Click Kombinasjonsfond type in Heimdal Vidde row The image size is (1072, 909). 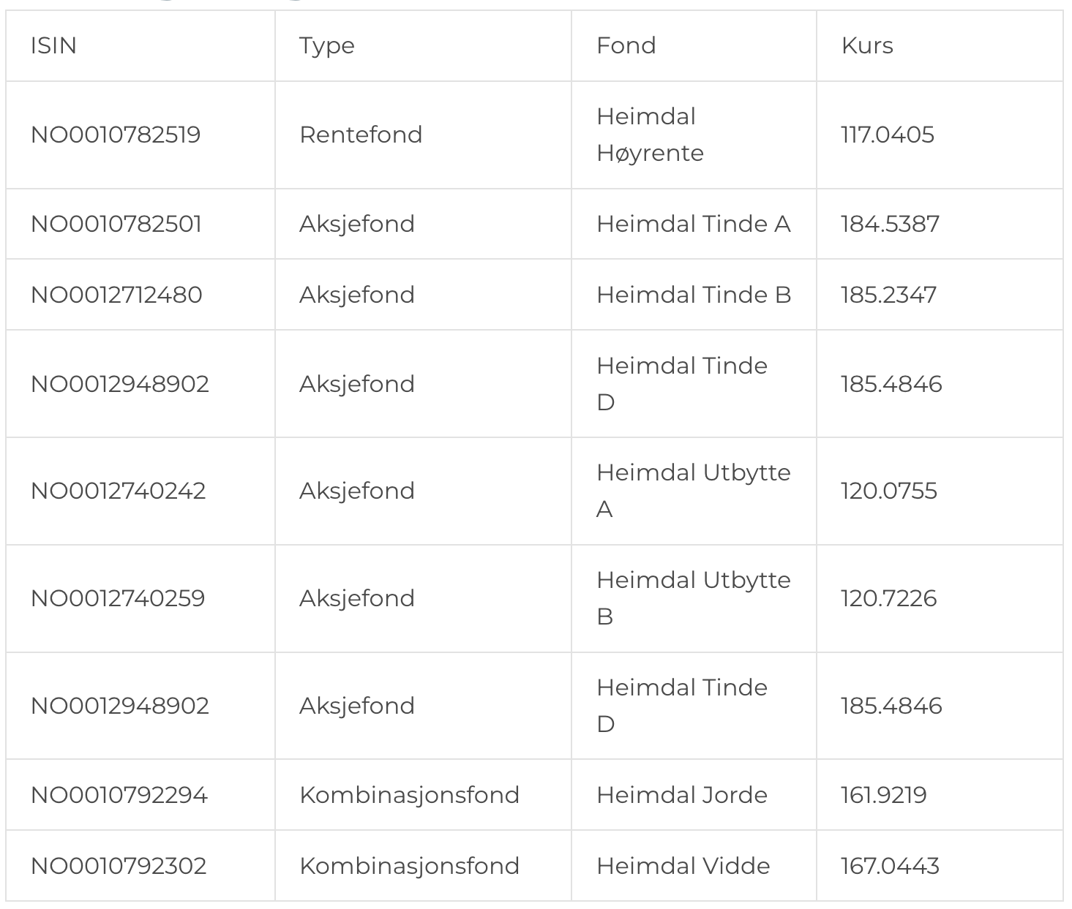click(409, 866)
